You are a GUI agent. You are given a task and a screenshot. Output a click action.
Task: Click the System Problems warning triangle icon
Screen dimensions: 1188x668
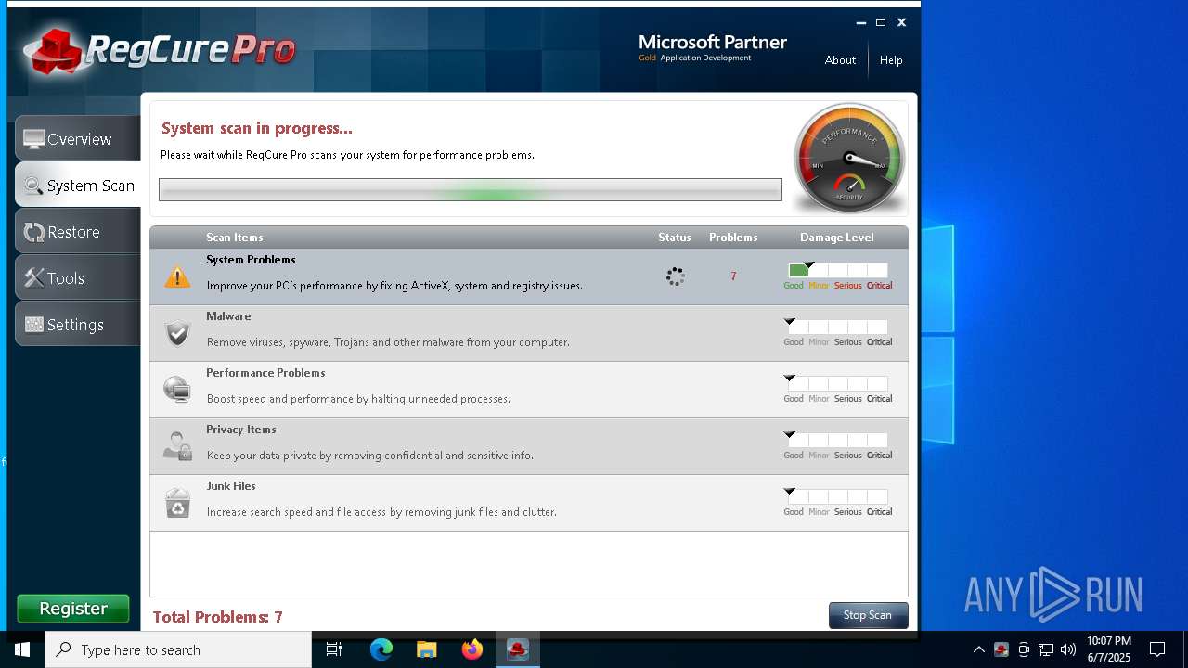[x=177, y=276]
